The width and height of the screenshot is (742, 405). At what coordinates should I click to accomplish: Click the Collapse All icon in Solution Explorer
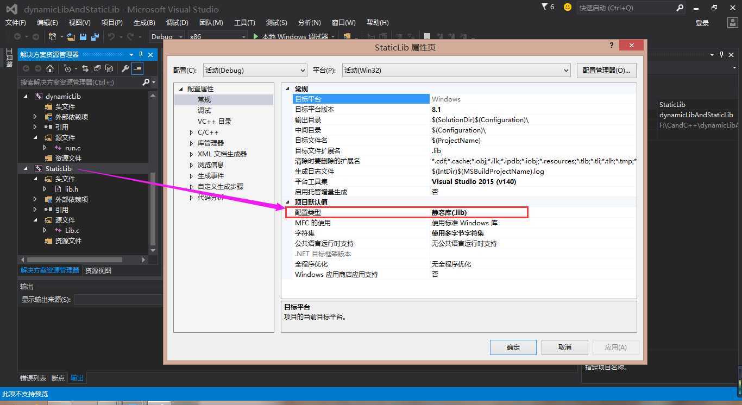click(97, 68)
